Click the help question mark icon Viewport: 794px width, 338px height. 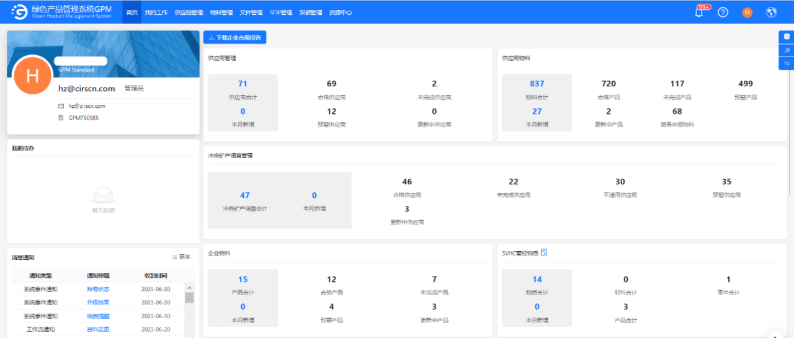pyautogui.click(x=723, y=12)
